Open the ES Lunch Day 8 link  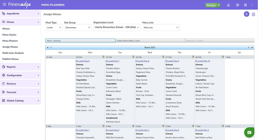click(x=142, y=61)
